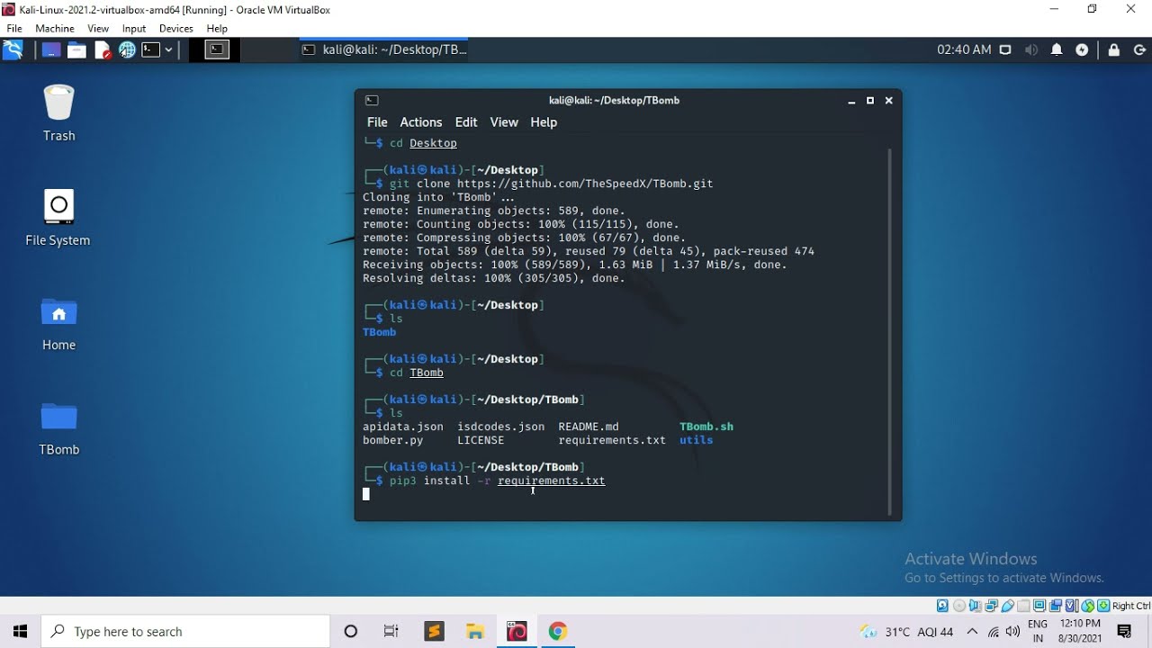
Task: Expand the hidden system tray icons chevron
Action: tap(972, 632)
